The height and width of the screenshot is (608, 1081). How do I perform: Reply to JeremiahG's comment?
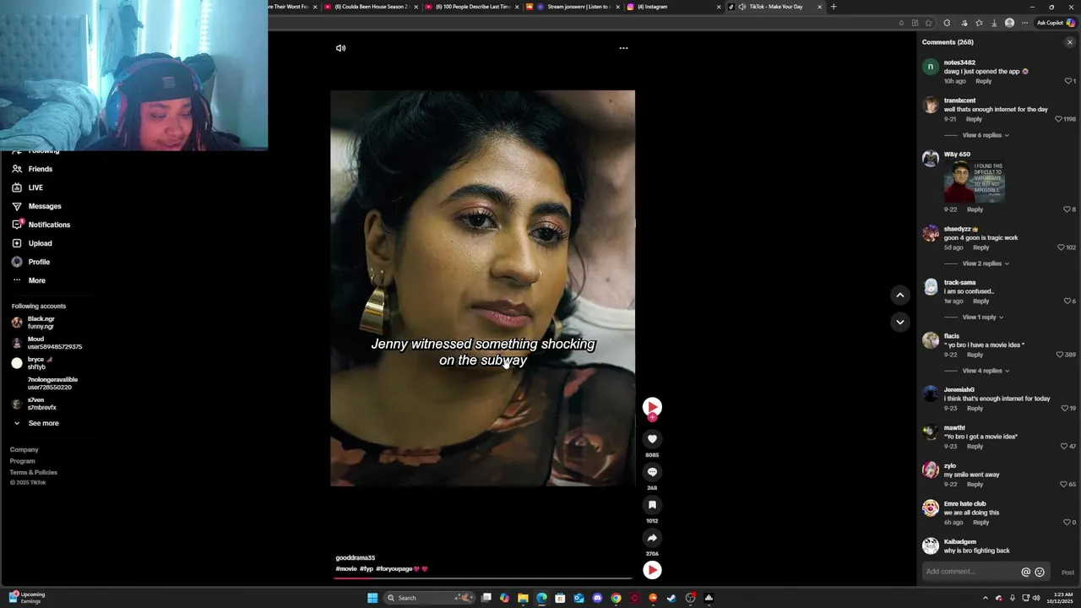(975, 408)
